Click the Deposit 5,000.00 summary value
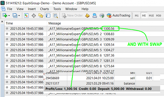Image resolution: width=164 pixels, height=97 pixels. (111, 89)
